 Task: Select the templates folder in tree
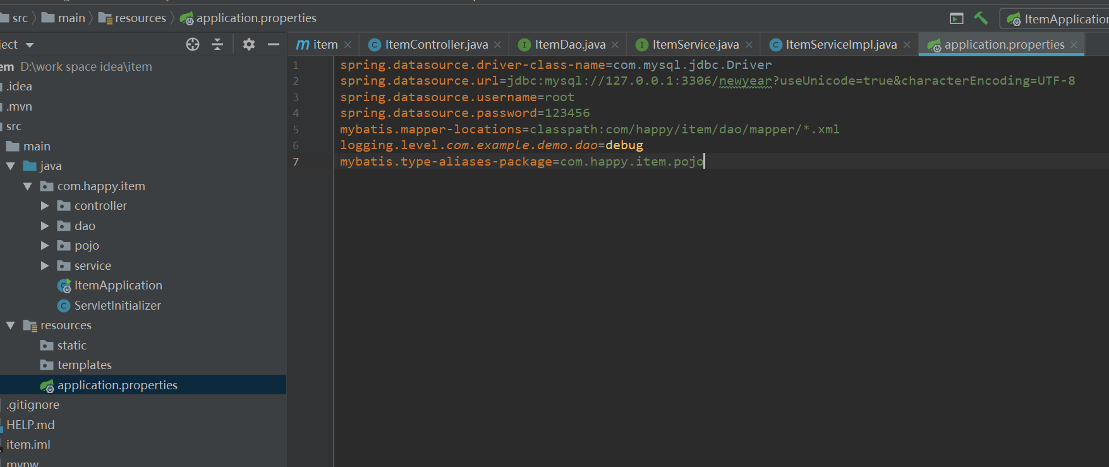click(x=84, y=365)
